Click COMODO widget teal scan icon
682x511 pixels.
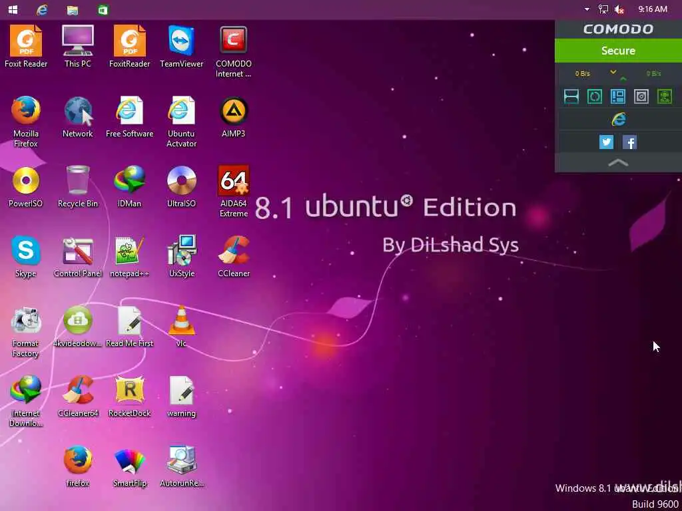[x=571, y=96]
